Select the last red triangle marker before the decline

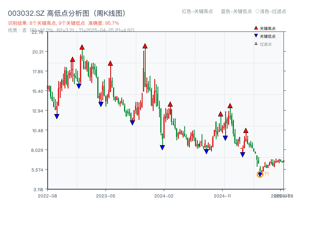point(246,130)
